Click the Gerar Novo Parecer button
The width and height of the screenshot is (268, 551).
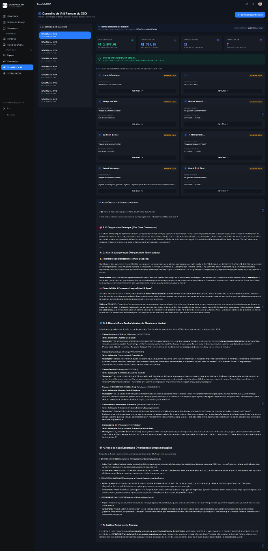(250, 15)
